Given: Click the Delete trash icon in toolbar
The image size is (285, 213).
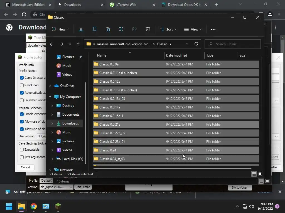Looking at the screenshot, I should pos(148,29).
